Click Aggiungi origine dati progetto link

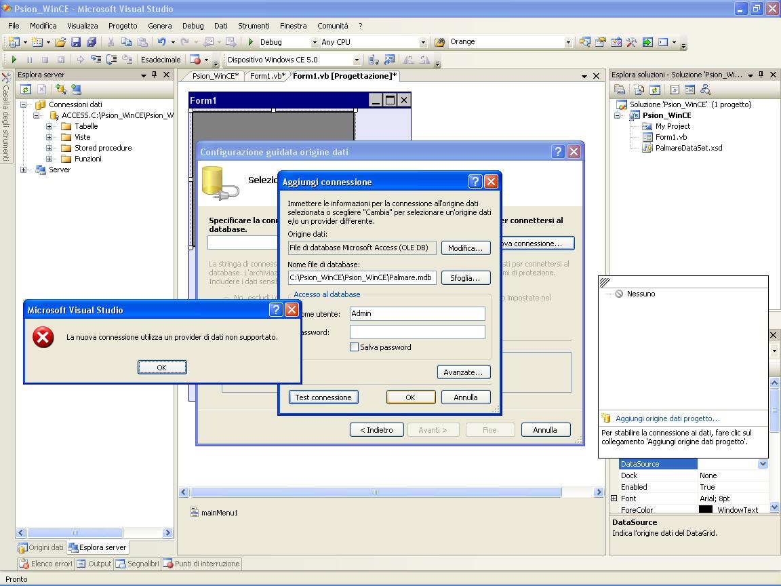coord(667,418)
